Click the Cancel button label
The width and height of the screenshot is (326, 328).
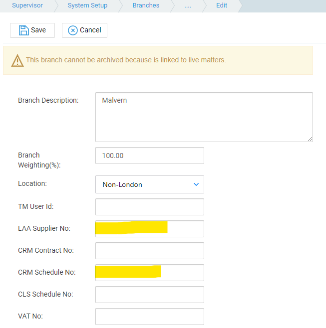[90, 30]
